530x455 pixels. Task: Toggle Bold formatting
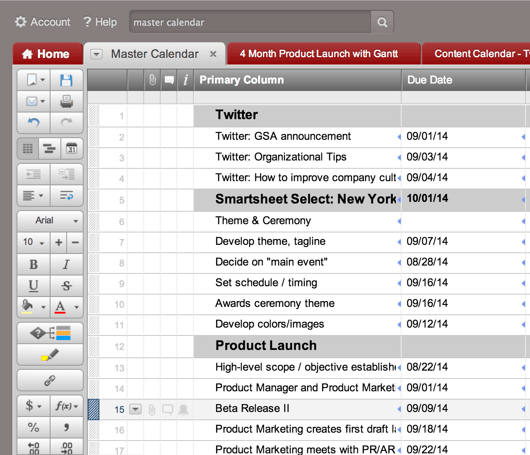click(x=34, y=264)
